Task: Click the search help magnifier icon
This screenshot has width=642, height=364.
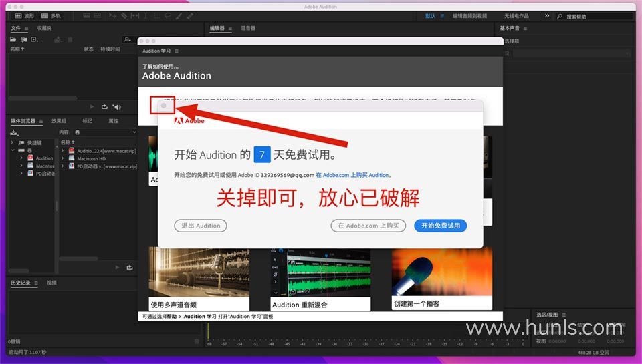Action: tap(560, 16)
